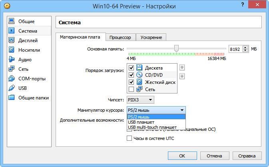Open the USB plug icon

[12, 88]
